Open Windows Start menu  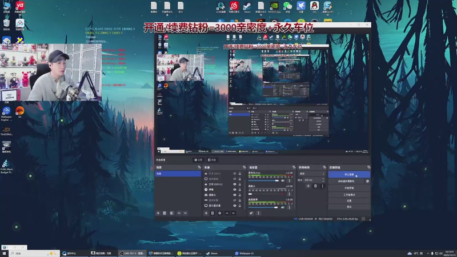pos(4,254)
